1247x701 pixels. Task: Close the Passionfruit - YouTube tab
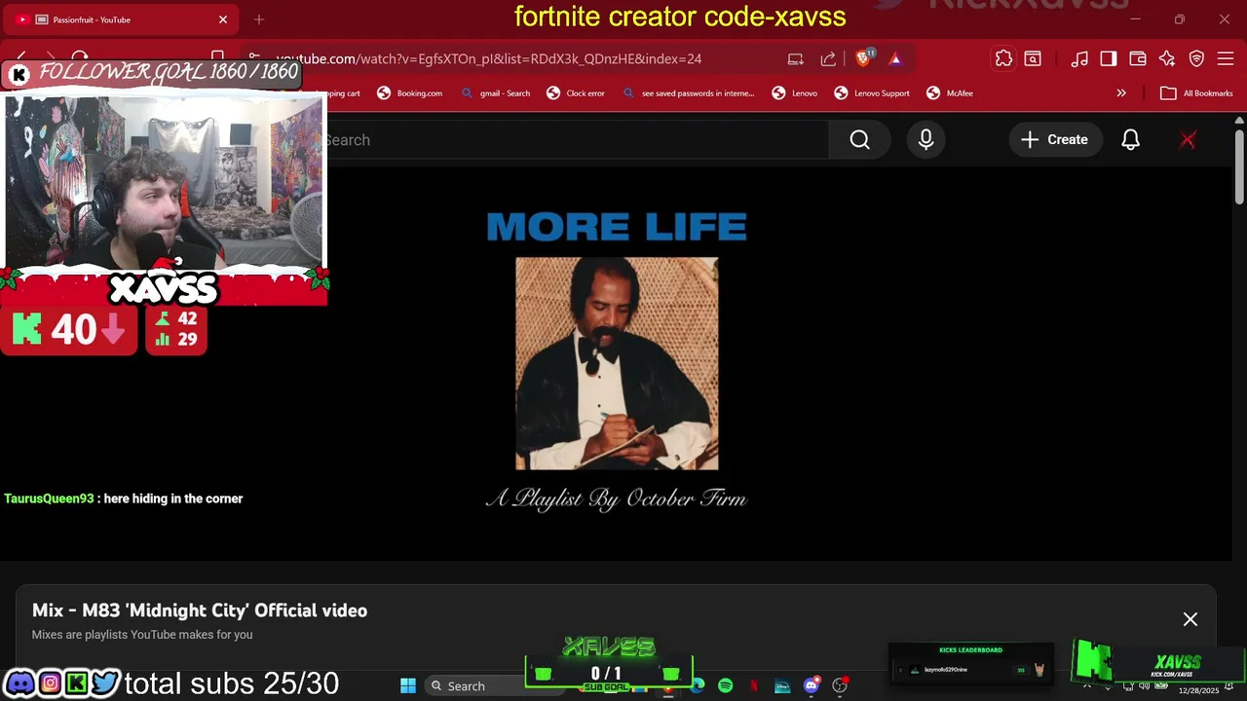[x=223, y=19]
